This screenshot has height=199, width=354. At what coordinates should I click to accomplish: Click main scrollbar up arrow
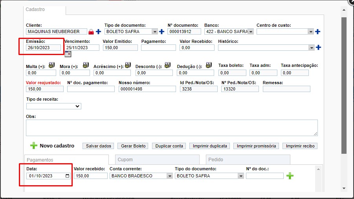pos(344,10)
